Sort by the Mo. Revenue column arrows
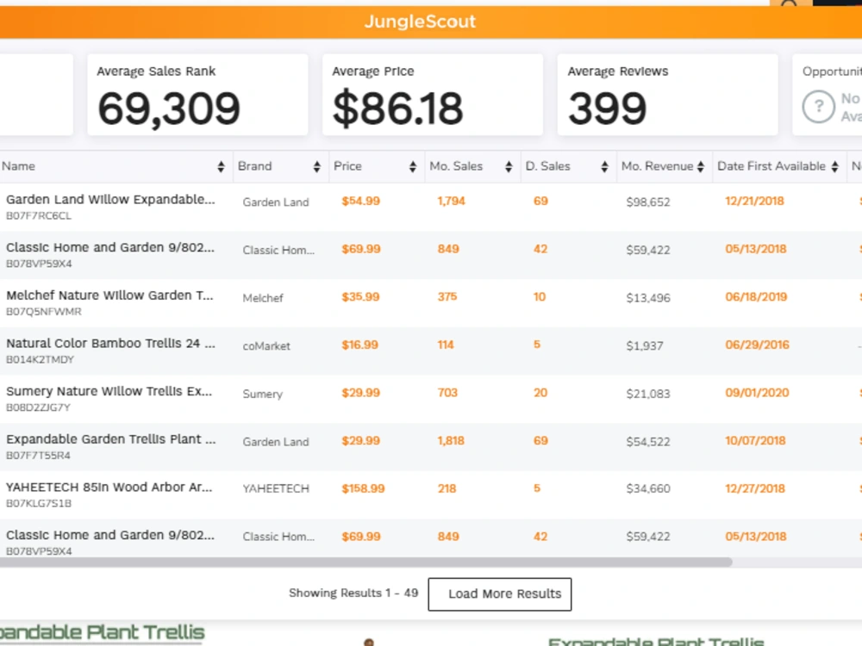Screen dimensions: 862x646 pos(700,167)
